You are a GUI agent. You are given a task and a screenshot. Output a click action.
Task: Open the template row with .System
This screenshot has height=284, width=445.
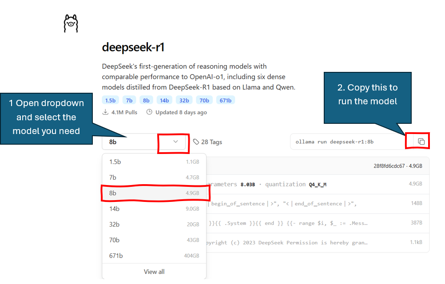pyautogui.click(x=317, y=223)
